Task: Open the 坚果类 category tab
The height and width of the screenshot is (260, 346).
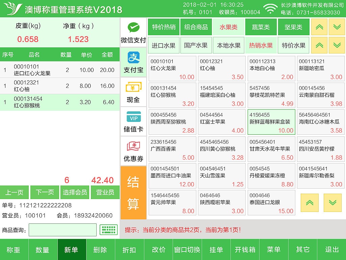Action: coord(294,27)
